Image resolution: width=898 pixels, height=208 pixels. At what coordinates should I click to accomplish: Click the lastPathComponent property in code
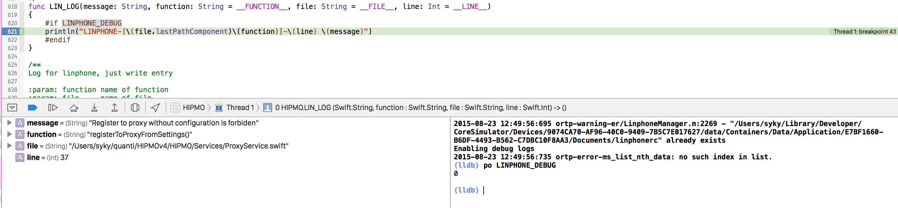(x=192, y=32)
